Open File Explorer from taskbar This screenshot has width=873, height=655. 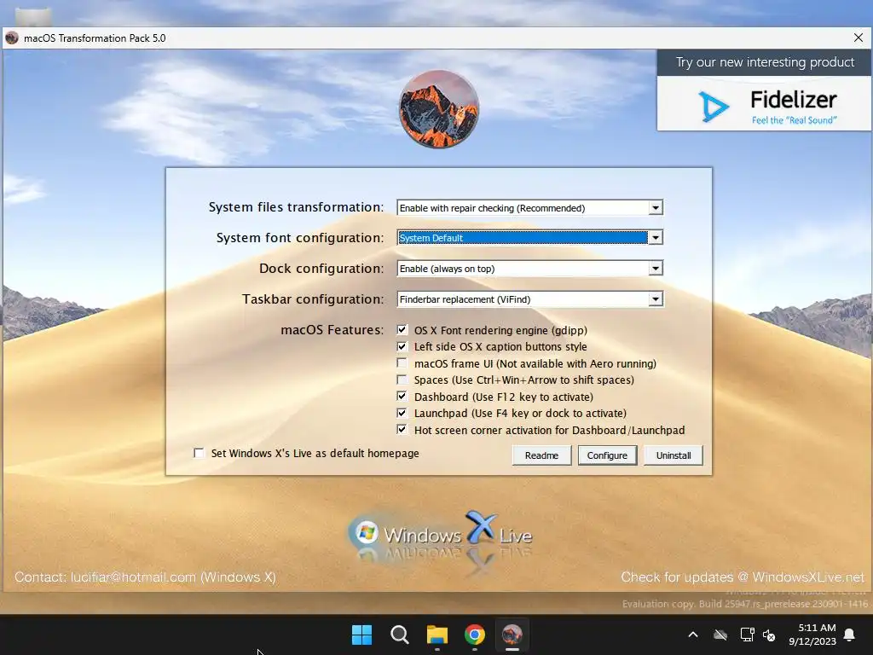pos(437,635)
